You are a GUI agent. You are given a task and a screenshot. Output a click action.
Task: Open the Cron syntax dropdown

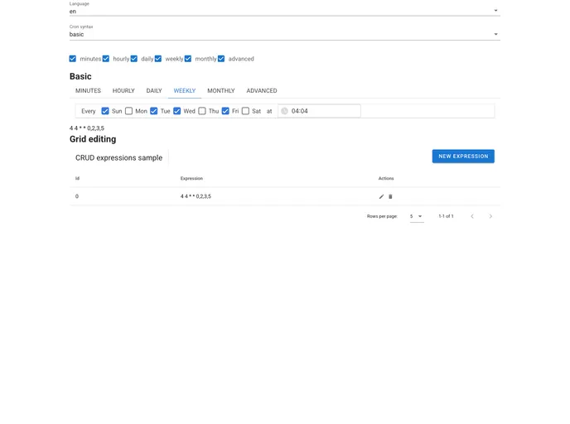[285, 34]
